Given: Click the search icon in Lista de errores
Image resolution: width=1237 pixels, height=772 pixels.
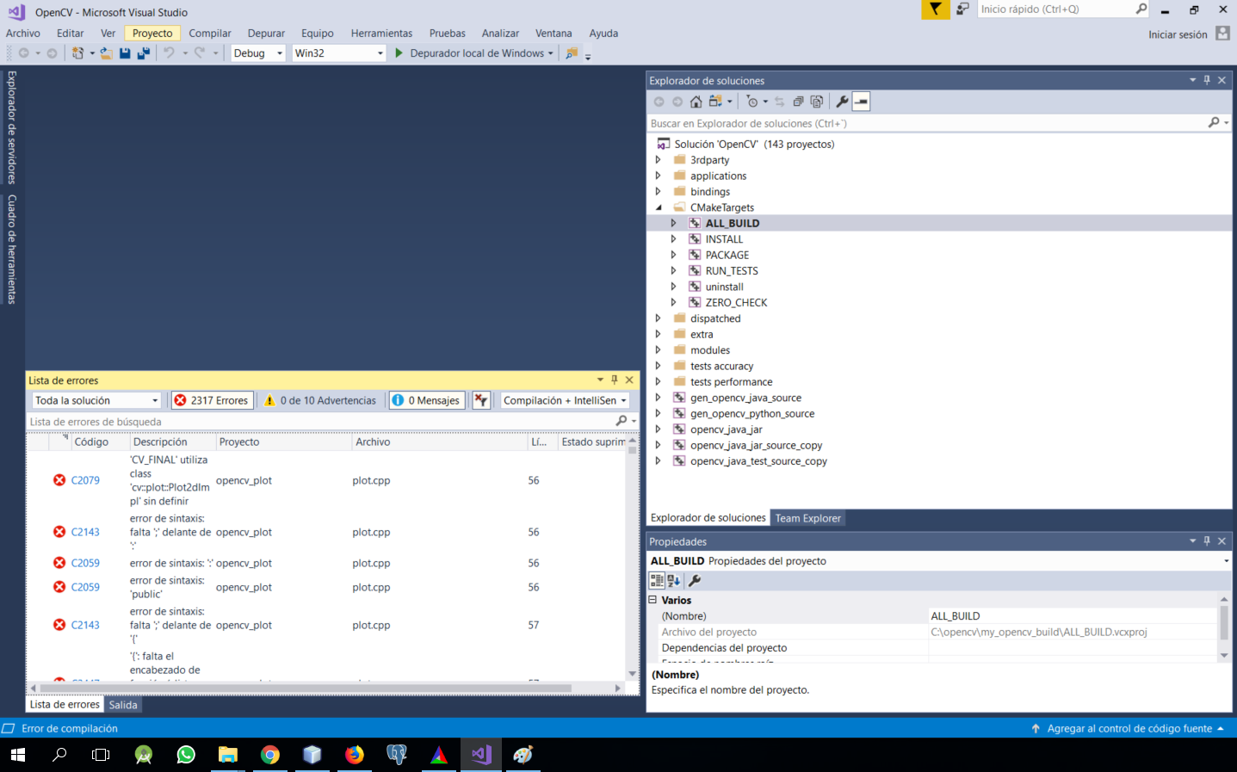Looking at the screenshot, I should (622, 421).
